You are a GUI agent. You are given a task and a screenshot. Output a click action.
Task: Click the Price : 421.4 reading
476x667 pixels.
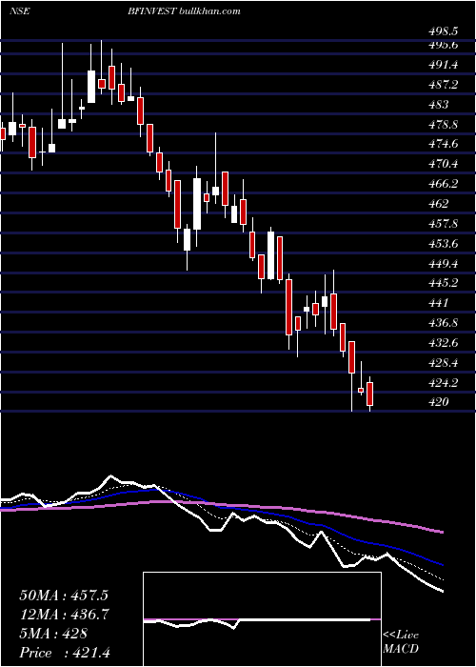[64, 653]
